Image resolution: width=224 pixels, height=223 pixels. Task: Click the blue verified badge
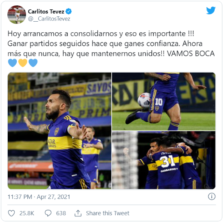coord(68,11)
